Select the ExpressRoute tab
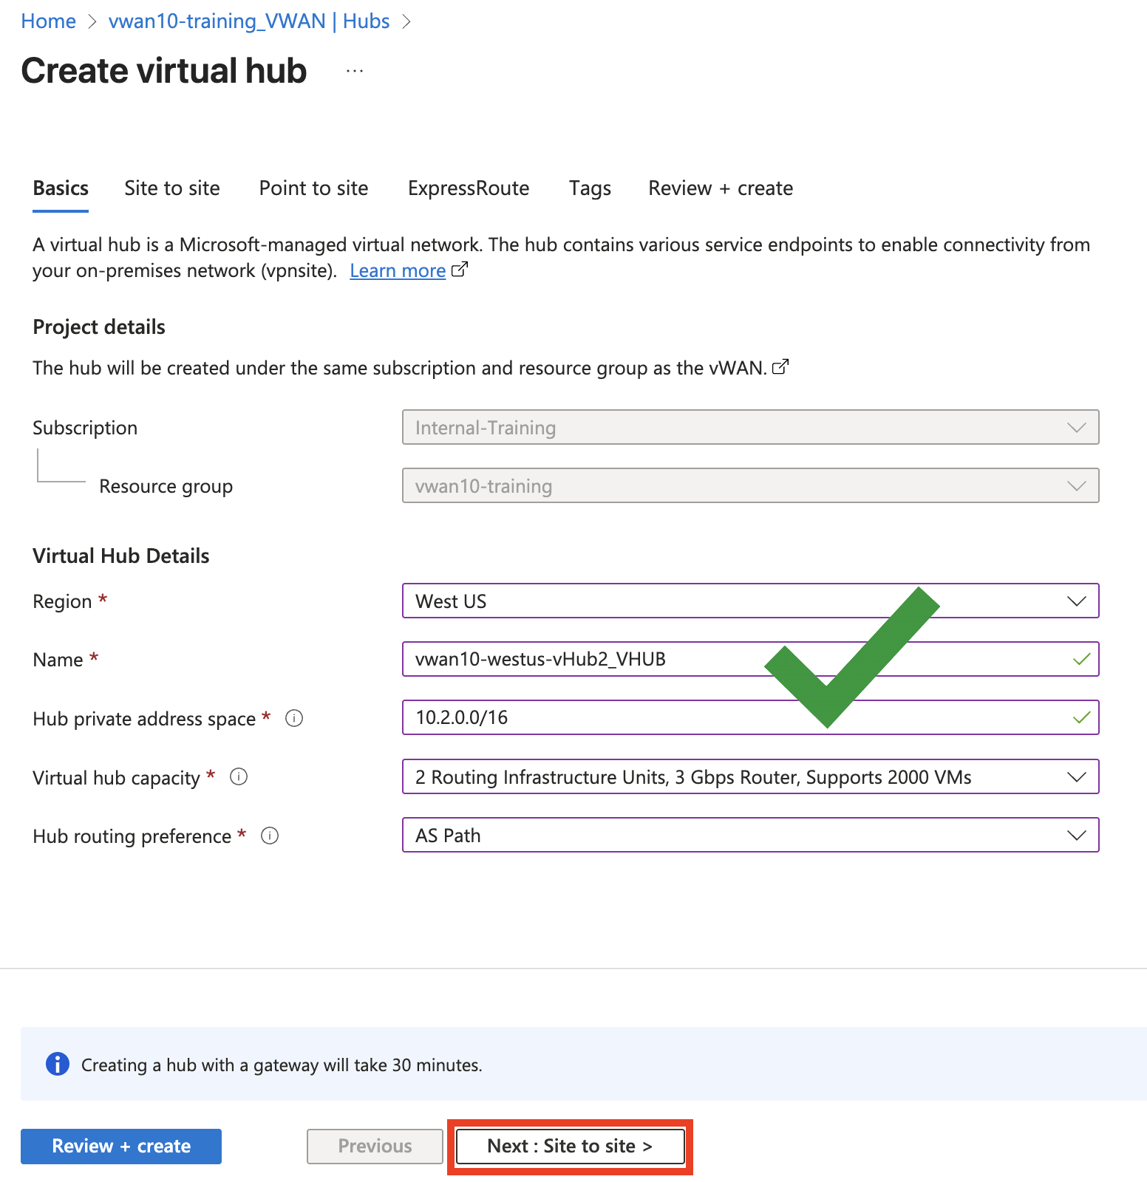The height and width of the screenshot is (1182, 1147). pyautogui.click(x=469, y=188)
